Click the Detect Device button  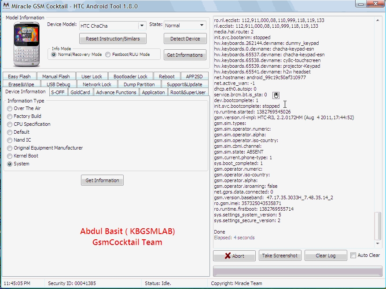pos(185,39)
